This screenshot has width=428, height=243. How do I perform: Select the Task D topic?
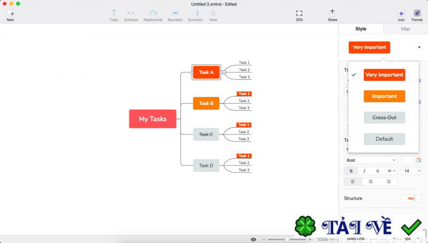206,165
